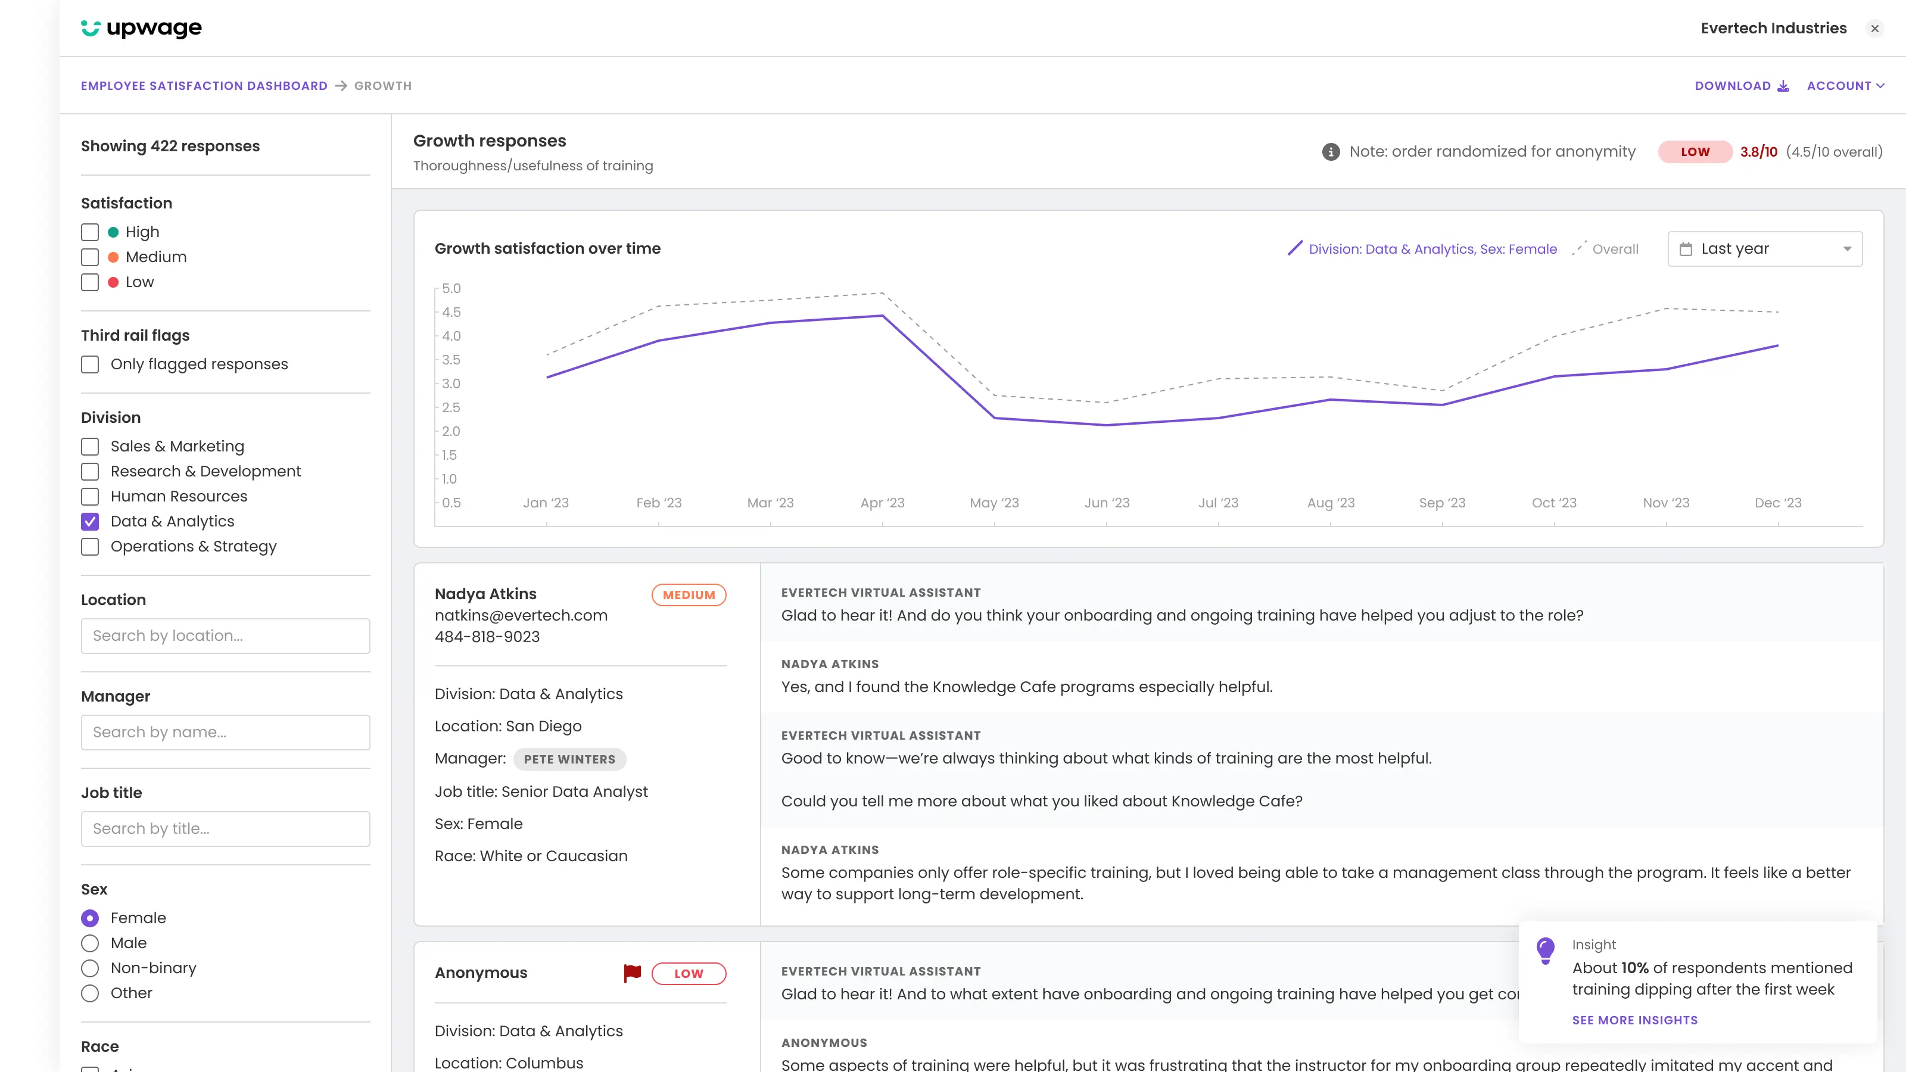The width and height of the screenshot is (1906, 1072).
Task: Uncheck the Data & Analytics division filter
Action: (89, 522)
